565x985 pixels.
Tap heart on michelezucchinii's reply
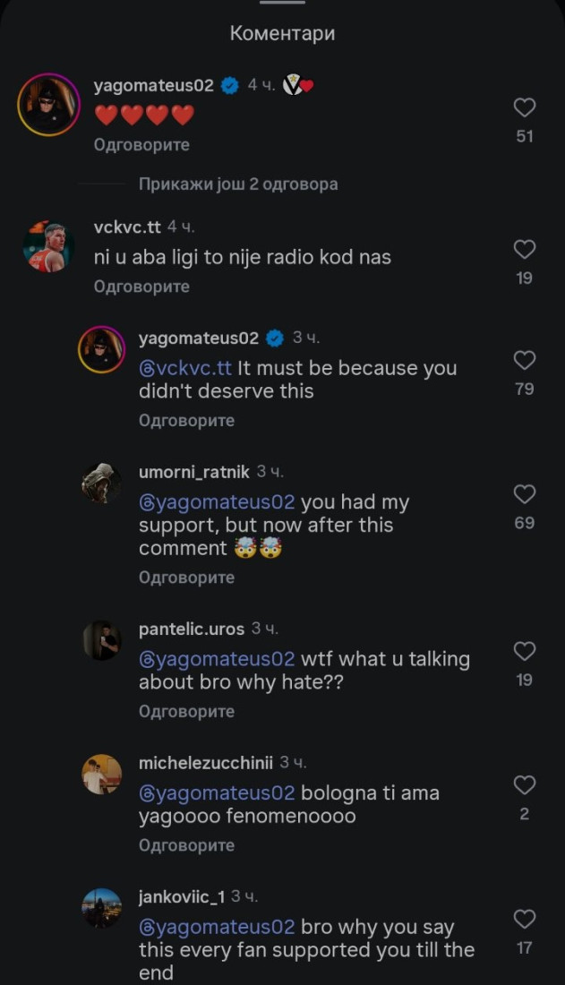click(x=525, y=785)
